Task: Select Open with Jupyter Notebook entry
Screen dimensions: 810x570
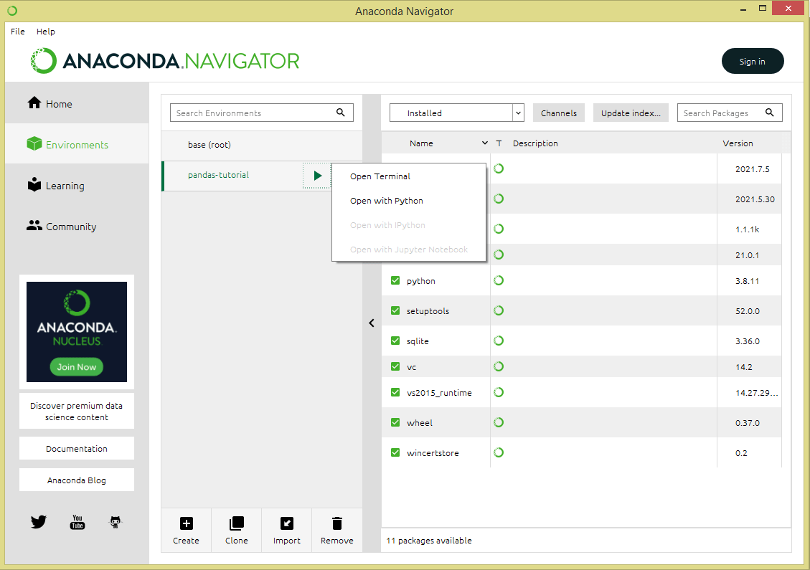Action: click(409, 250)
